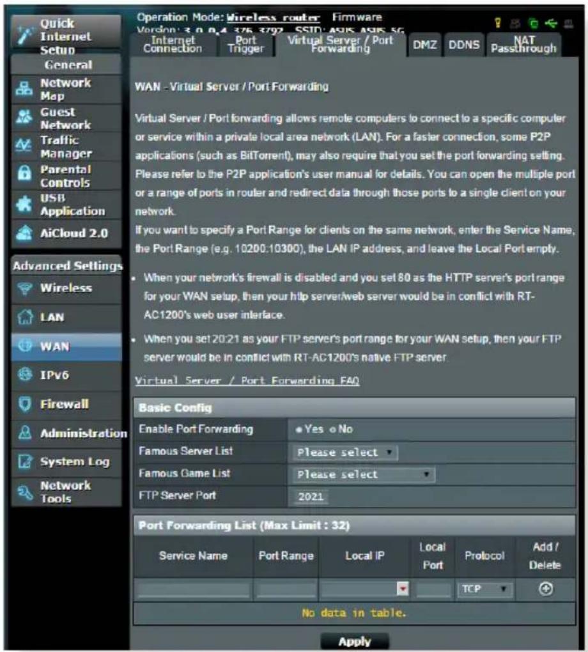Image resolution: width=588 pixels, height=652 pixels.
Task: Select WAN globe icon in sidebar
Action: pyautogui.click(x=25, y=345)
